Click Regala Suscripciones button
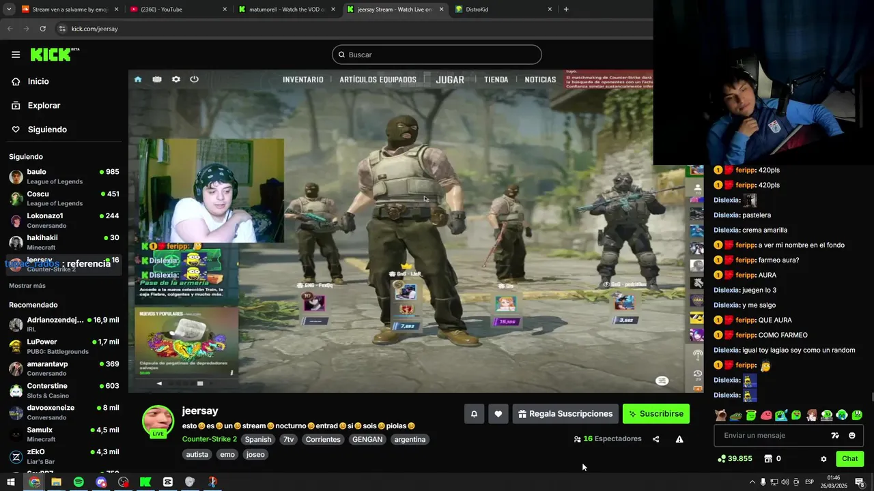 click(x=565, y=414)
